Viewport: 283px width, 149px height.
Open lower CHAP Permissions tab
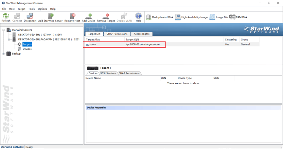tap(129, 73)
